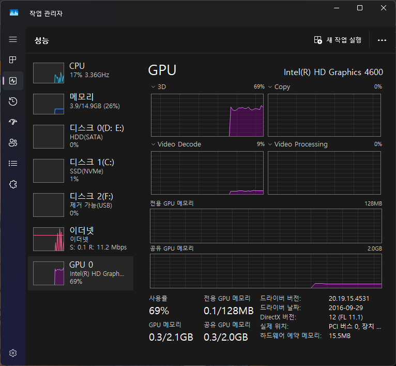Click DirectX version 12 (FL 11.1)
396x366 pixels.
tap(345, 317)
